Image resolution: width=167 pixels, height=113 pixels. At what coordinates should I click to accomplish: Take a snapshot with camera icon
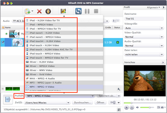[x=162, y=107]
